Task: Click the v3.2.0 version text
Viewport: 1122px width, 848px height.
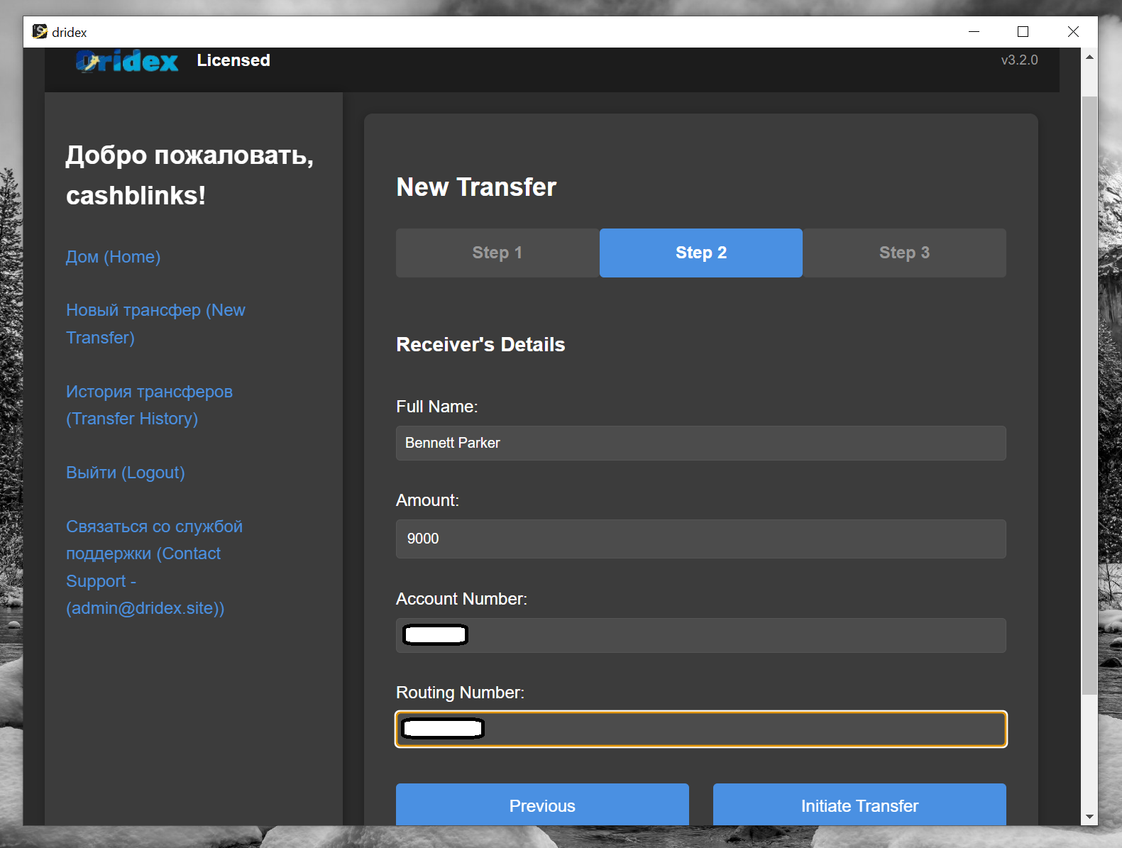Action: tap(1019, 60)
